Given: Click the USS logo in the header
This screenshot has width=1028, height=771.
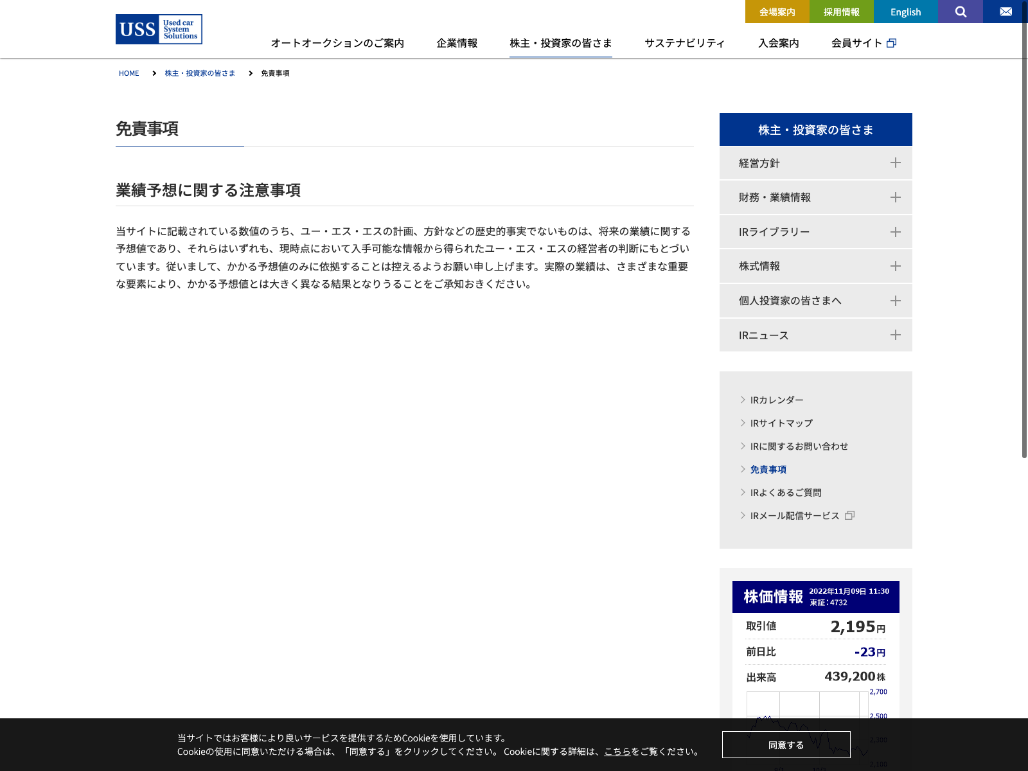Looking at the screenshot, I should [159, 30].
